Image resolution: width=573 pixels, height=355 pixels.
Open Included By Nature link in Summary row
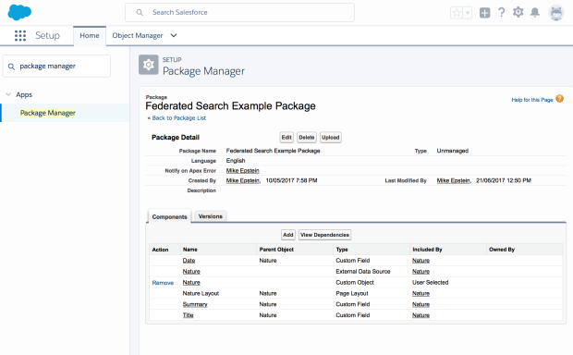pyautogui.click(x=421, y=304)
